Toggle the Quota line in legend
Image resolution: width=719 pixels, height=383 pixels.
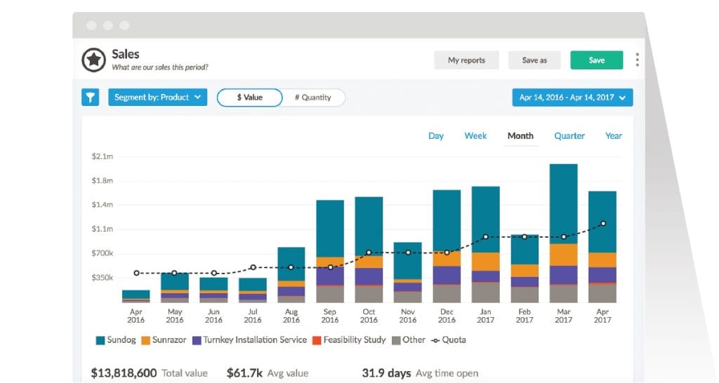(x=449, y=340)
